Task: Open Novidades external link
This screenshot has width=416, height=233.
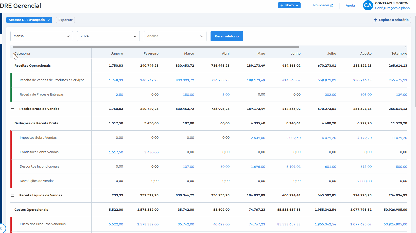Action: coord(323,5)
